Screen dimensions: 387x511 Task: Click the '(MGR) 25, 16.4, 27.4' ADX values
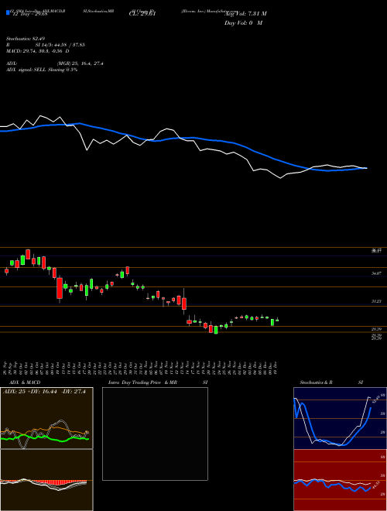80,63
